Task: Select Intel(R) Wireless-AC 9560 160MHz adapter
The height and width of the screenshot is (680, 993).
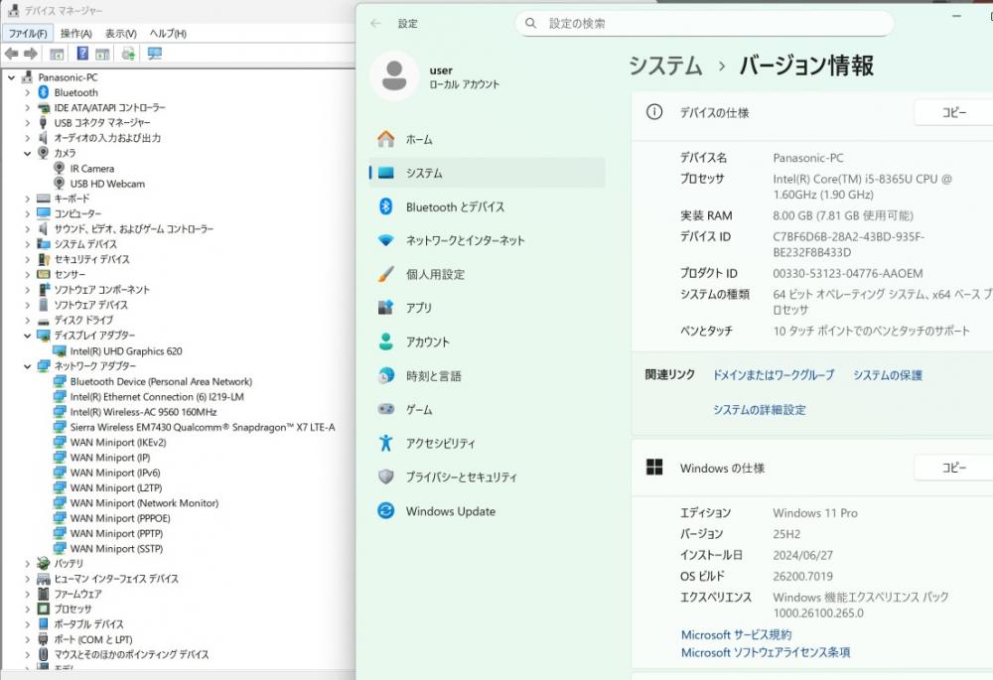Action: 143,412
